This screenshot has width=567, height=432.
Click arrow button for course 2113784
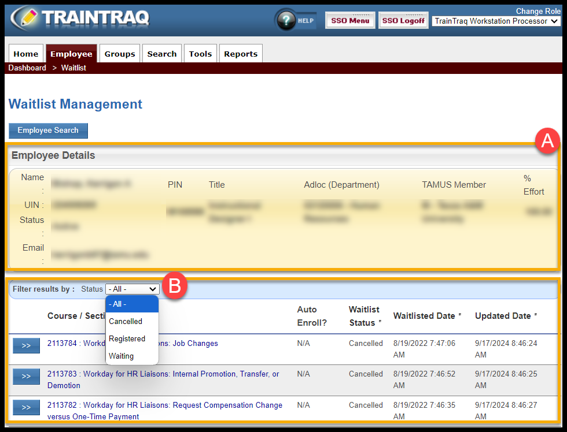pos(26,346)
